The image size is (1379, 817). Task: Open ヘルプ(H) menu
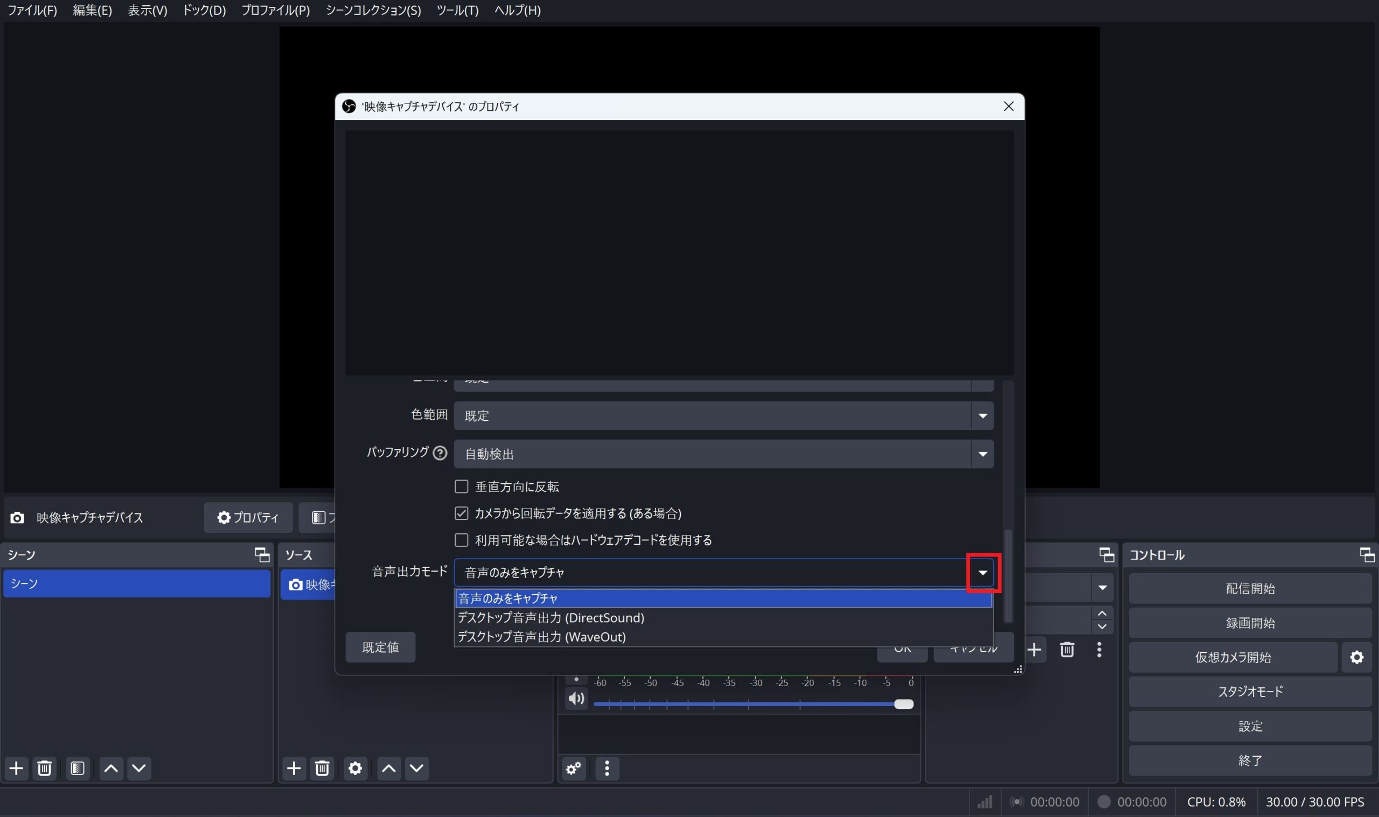(x=518, y=10)
